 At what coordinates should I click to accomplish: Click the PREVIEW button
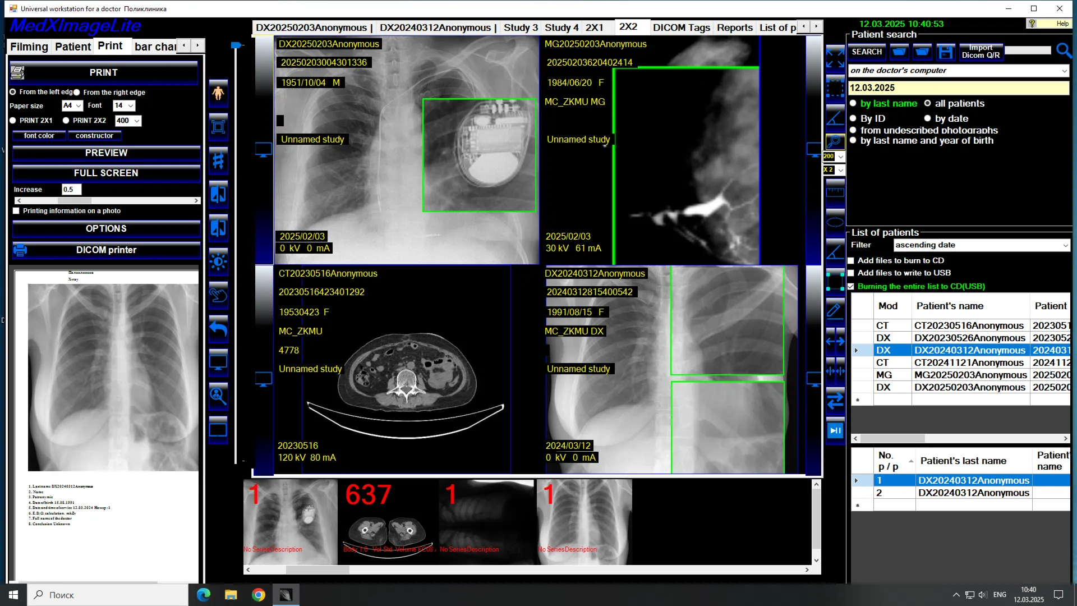click(106, 153)
